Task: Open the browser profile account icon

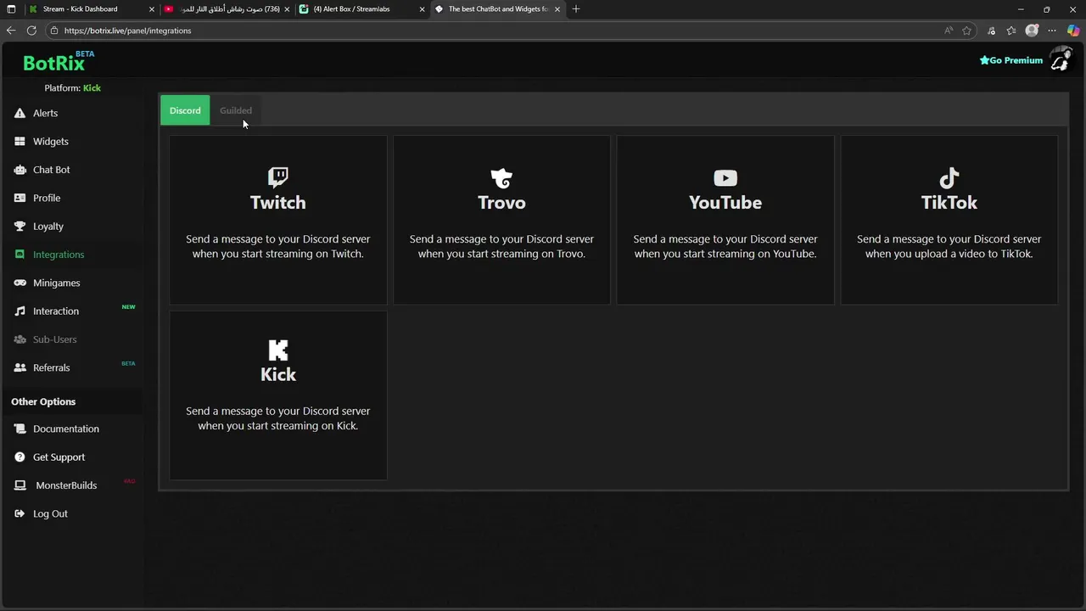Action: (1032, 31)
